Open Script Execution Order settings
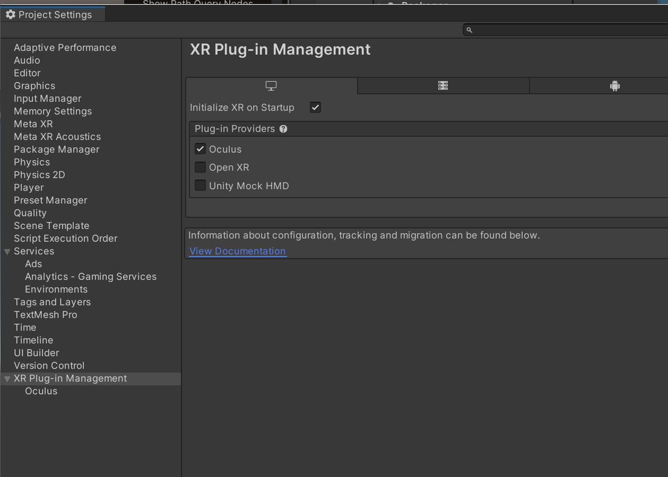Viewport: 668px width, 477px height. pyautogui.click(x=66, y=238)
